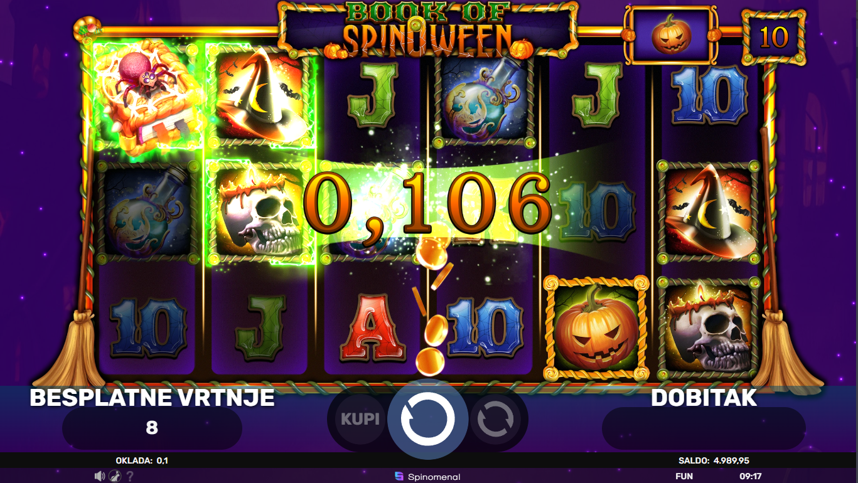
Task: Click the KUPI buy feature button
Action: [360, 418]
